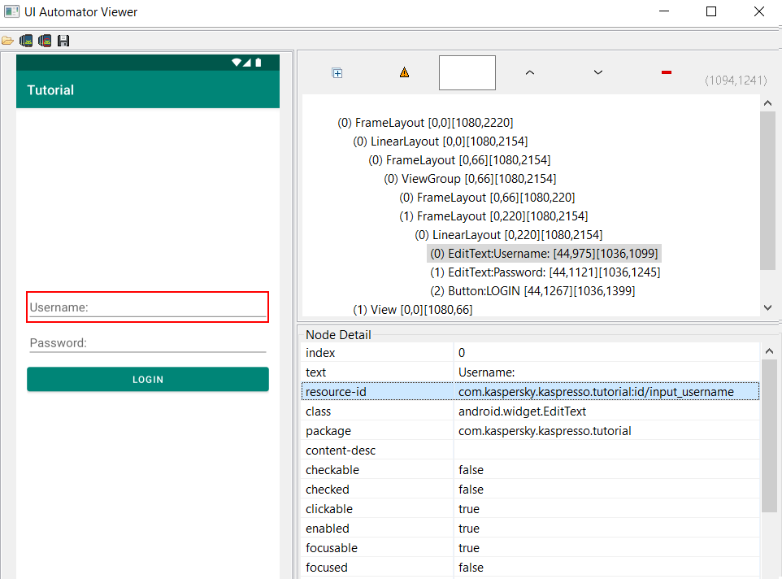
Task: Close the UI Automator Viewer window
Action: (x=759, y=11)
